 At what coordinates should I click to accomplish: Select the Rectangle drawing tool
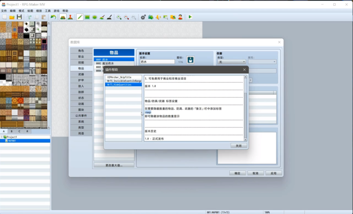click(x=87, y=17)
